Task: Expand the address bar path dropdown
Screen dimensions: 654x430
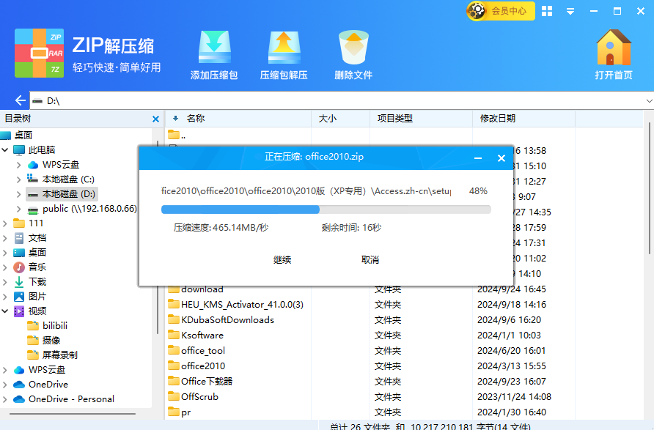Action: 648,101
